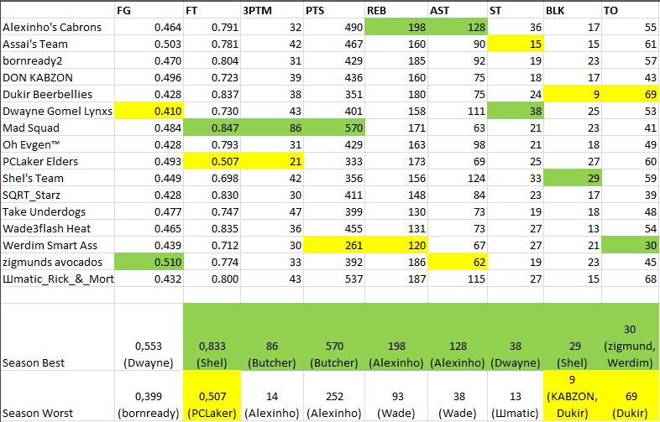Image resolution: width=660 pixels, height=422 pixels.
Task: Click the Werdim Smart Ass team name
Action: pyautogui.click(x=58, y=245)
